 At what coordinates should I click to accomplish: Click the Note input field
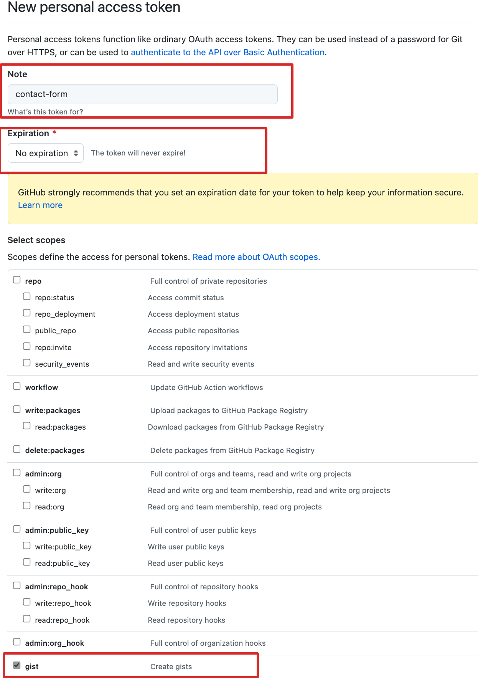pyautogui.click(x=142, y=94)
